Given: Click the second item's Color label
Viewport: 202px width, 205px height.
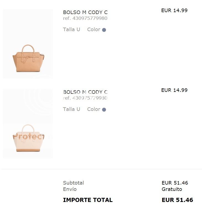Looking at the screenshot, I should [x=93, y=109].
